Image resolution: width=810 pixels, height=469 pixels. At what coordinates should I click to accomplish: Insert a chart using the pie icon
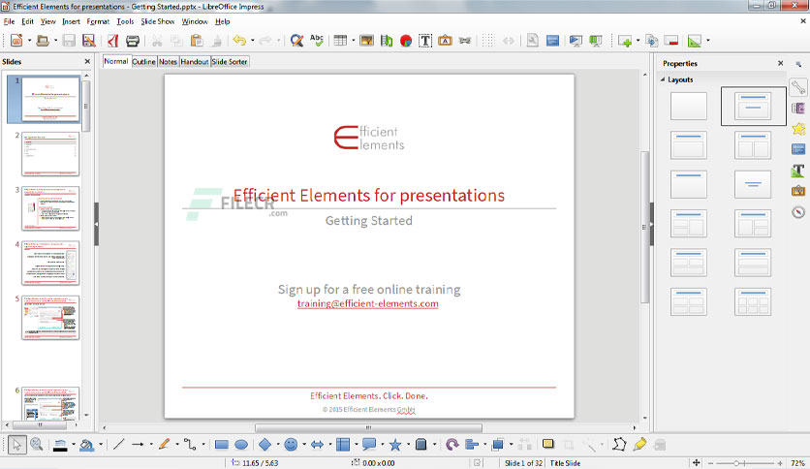406,41
